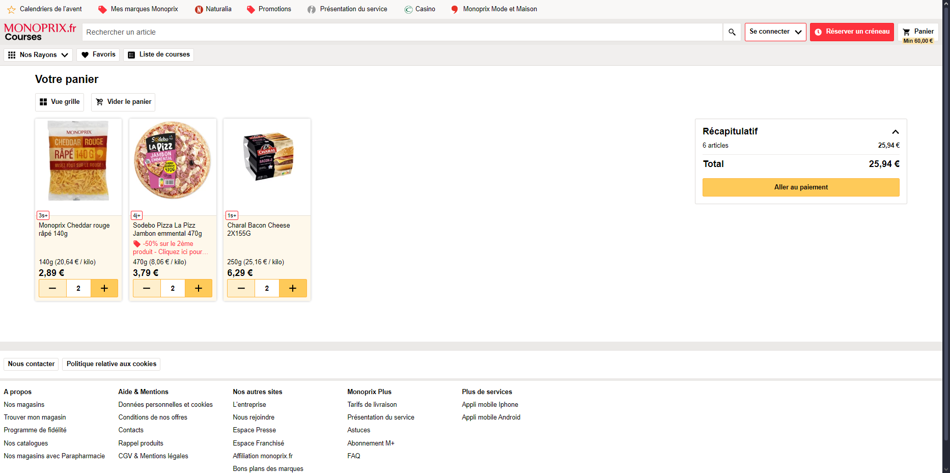Open the Sodebo Pizza product image

point(173,160)
